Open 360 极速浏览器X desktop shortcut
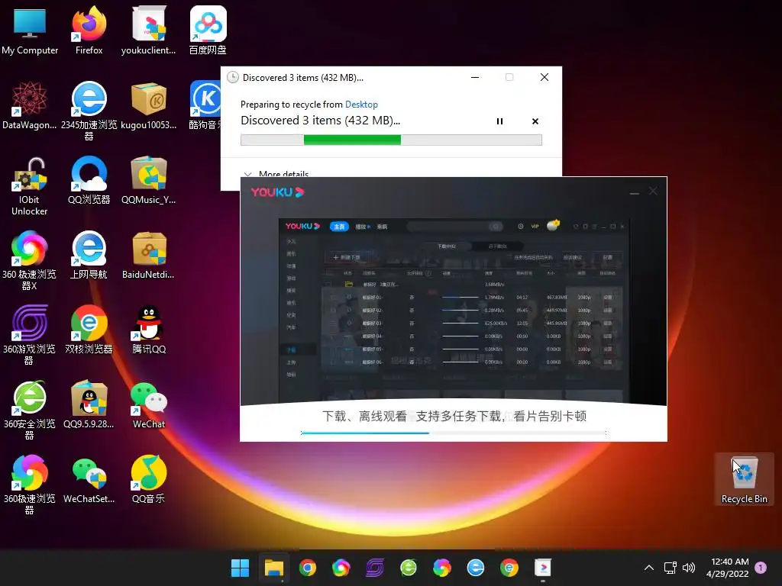The image size is (782, 586). pos(30,260)
